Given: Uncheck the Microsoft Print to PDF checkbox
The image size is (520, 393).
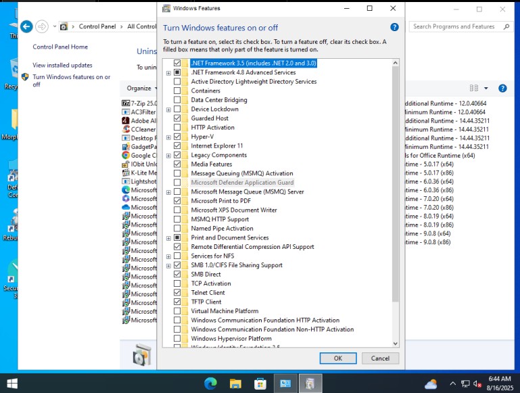Looking at the screenshot, I should coord(177,201).
